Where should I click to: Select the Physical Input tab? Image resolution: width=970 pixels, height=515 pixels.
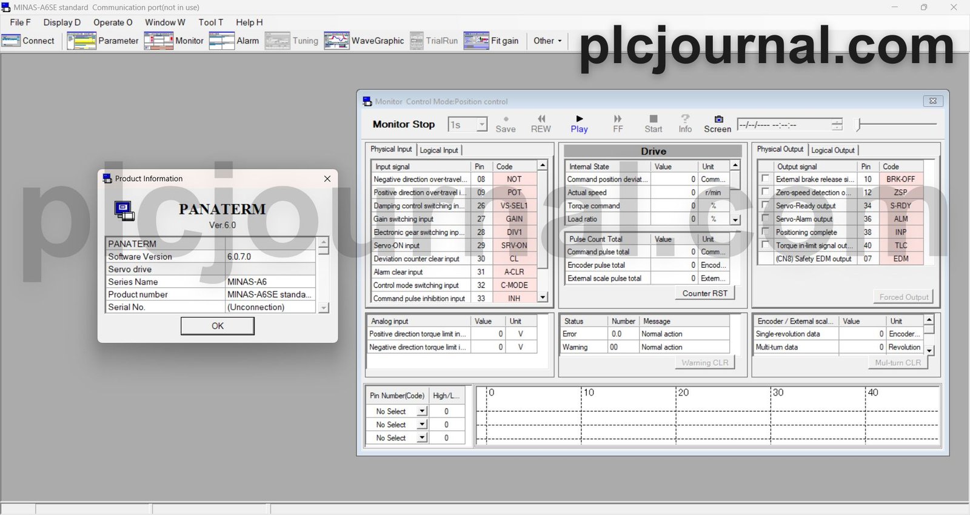[391, 149]
